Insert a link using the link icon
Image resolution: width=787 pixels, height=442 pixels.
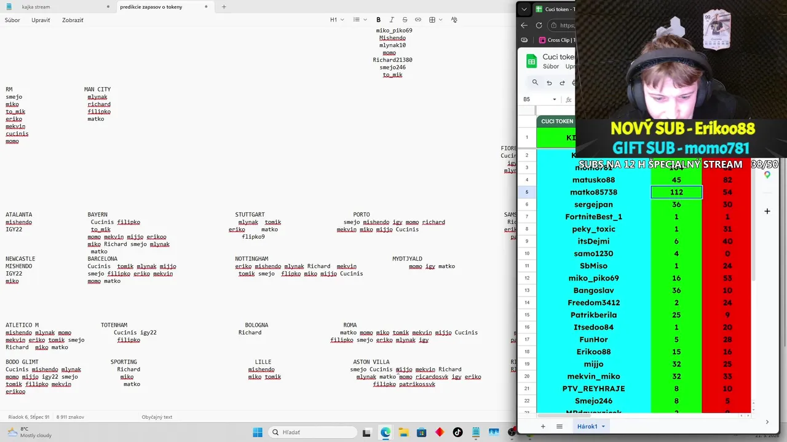418,20
